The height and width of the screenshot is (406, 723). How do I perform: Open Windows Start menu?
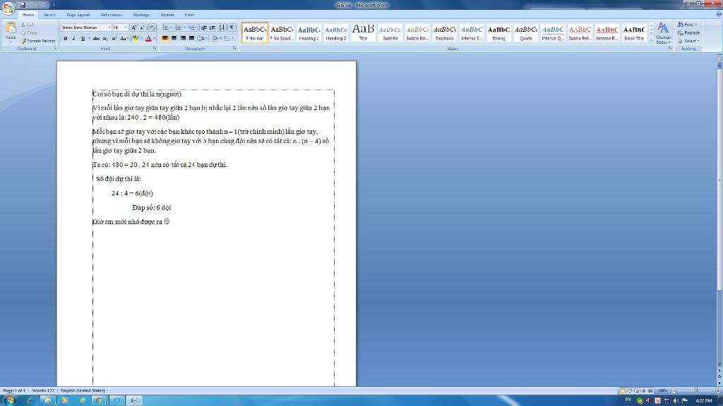point(9,400)
